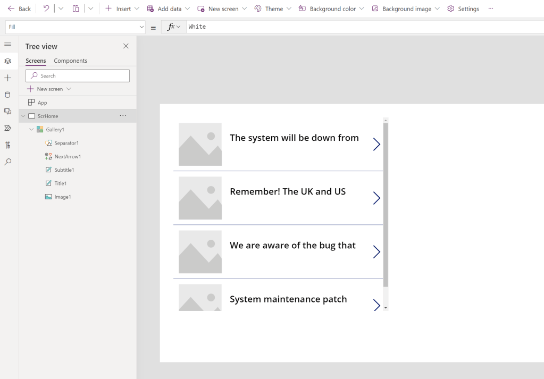Click the Back button
This screenshot has height=379, width=544.
coord(19,9)
